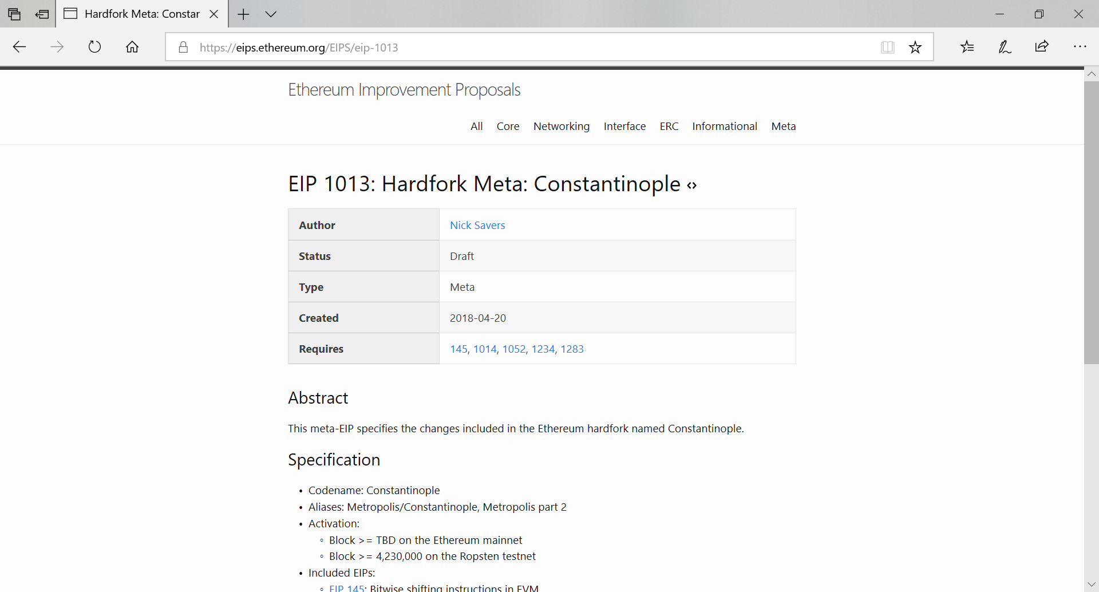Image resolution: width=1099 pixels, height=592 pixels.
Task: Open the Core category
Action: tap(508, 127)
